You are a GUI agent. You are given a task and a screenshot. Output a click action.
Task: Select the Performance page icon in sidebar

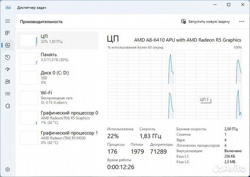point(8,45)
